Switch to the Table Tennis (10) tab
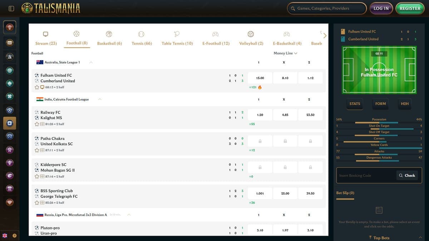The height and width of the screenshot is (241, 429). point(177,39)
